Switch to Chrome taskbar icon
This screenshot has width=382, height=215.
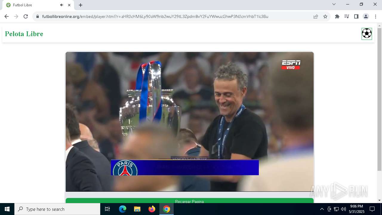pyautogui.click(x=167, y=209)
